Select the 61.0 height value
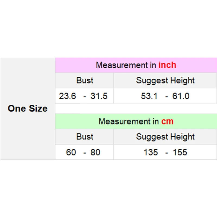Viewport: 217px width, 217px height. (181, 96)
